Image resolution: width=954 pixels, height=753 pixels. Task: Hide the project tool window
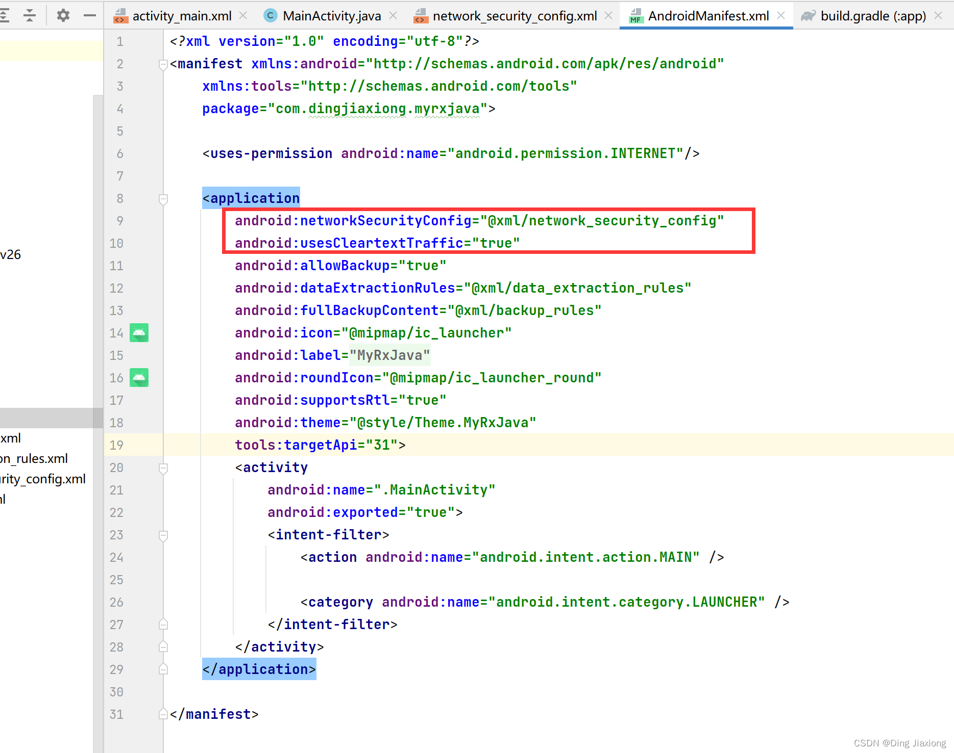coord(90,15)
